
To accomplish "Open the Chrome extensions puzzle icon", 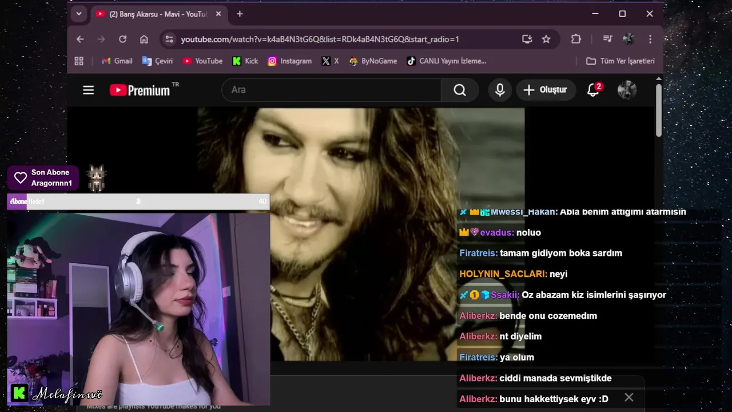I will pyautogui.click(x=576, y=39).
